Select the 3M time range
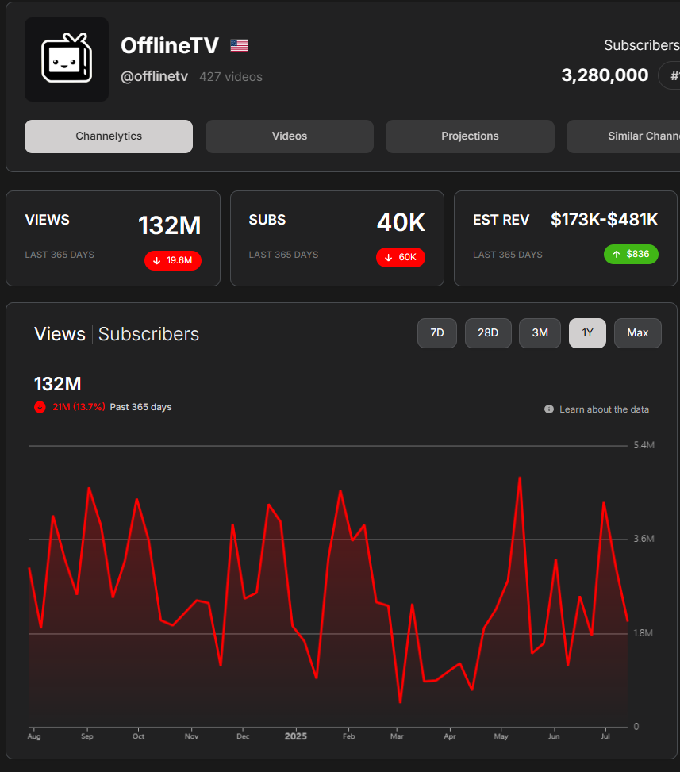The height and width of the screenshot is (772, 680). [x=540, y=333]
